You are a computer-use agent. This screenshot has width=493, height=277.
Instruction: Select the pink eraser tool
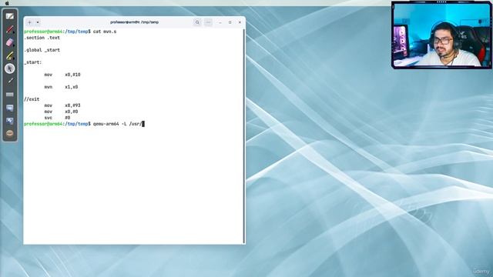pyautogui.click(x=10, y=42)
